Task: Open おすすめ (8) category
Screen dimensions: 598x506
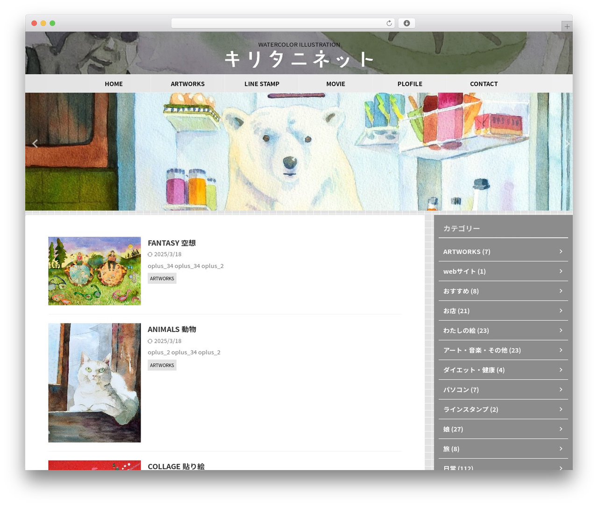Action: [x=503, y=291]
